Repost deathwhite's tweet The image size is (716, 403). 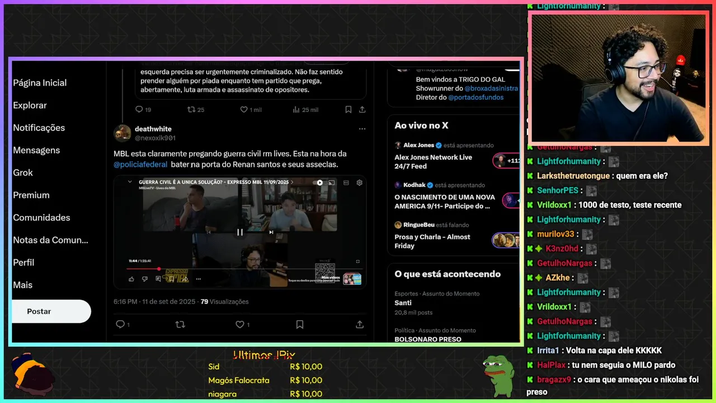(180, 324)
